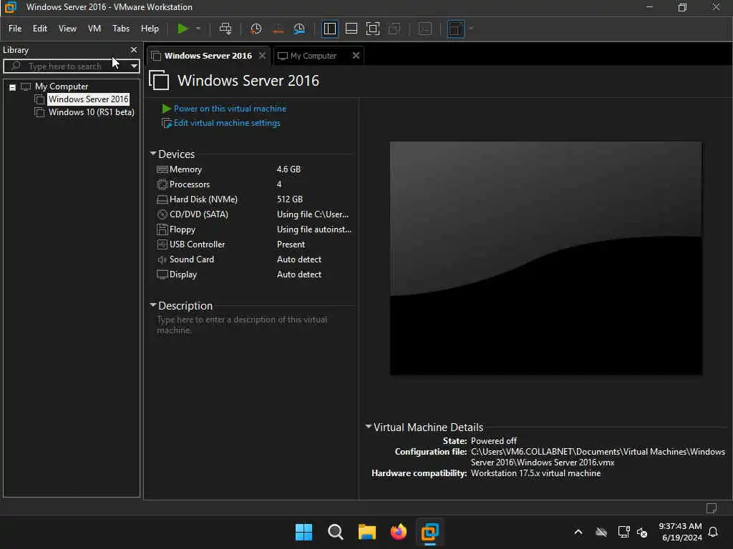Viewport: 733px width, 549px height.
Task: Click the Floppy device entry
Action: pos(183,229)
